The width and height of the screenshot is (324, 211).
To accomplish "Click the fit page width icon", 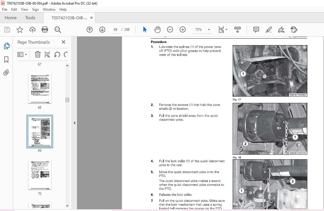I will 221,30.
